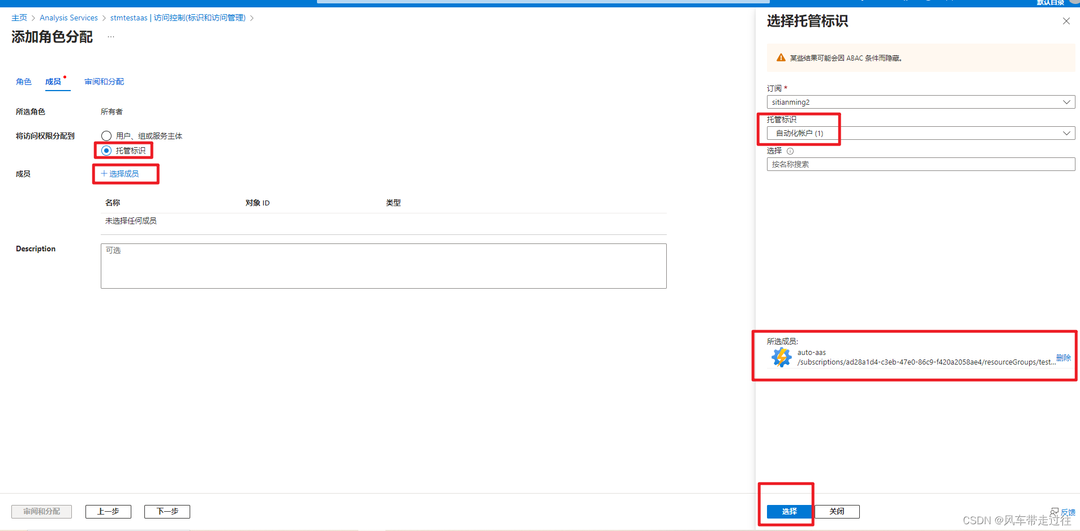Switch to the 成员 tab
The height and width of the screenshot is (531, 1080).
click(53, 82)
